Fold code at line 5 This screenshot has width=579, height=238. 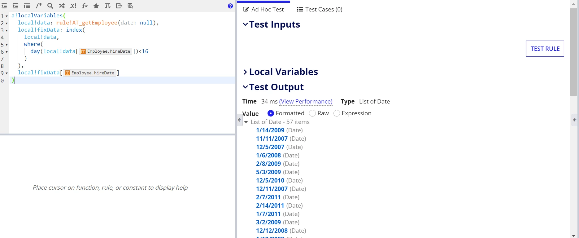pos(7,45)
